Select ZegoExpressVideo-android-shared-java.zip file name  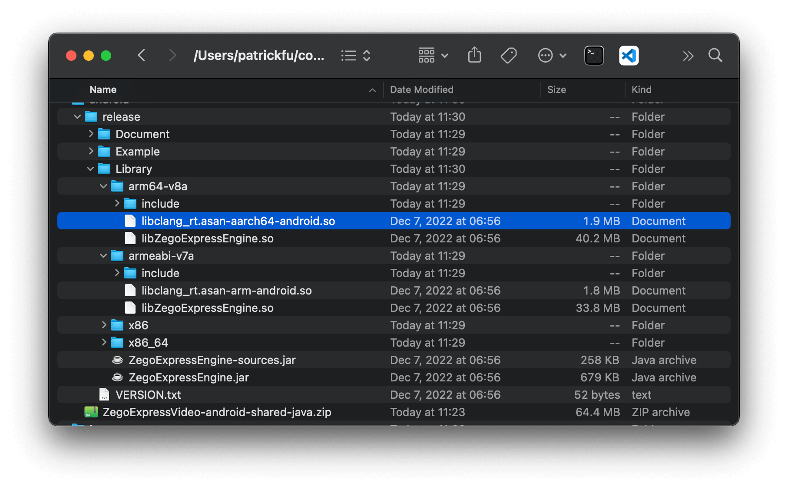[217, 412]
